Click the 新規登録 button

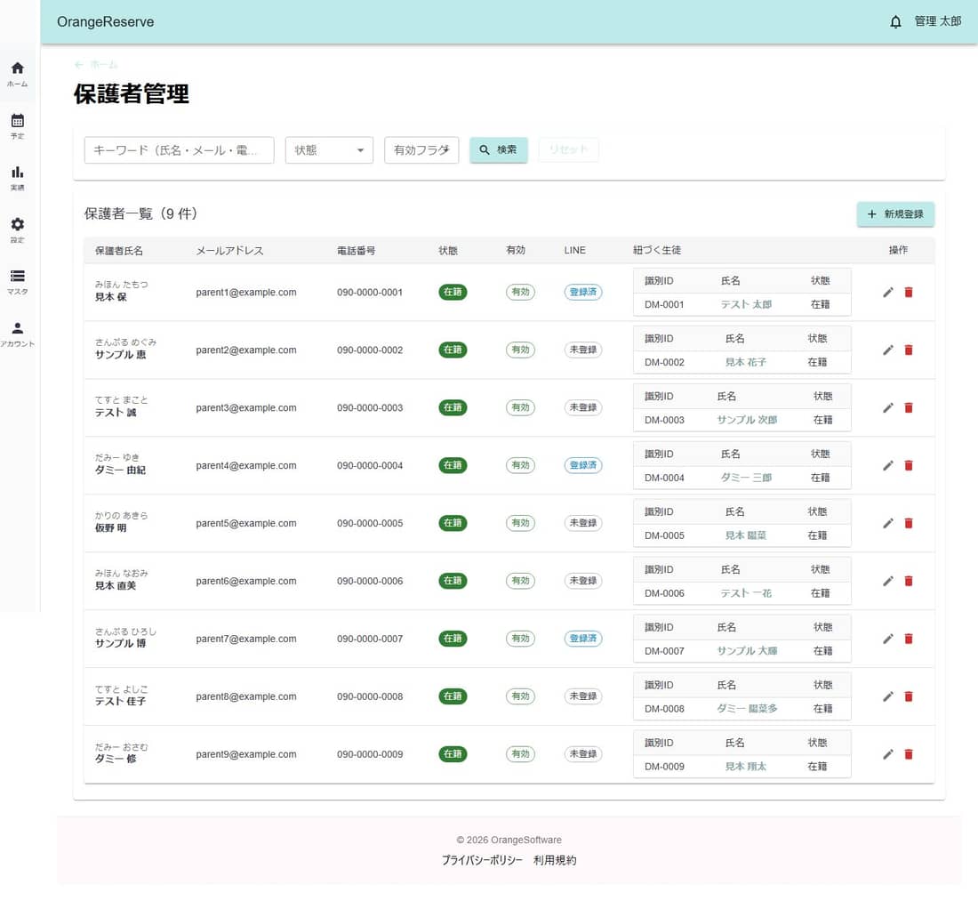click(x=895, y=214)
